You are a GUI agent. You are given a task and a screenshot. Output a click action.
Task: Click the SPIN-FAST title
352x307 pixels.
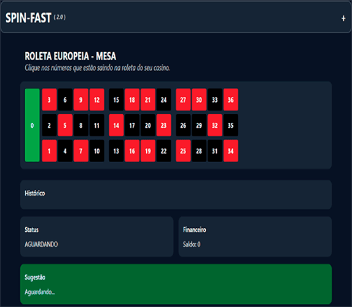point(28,18)
